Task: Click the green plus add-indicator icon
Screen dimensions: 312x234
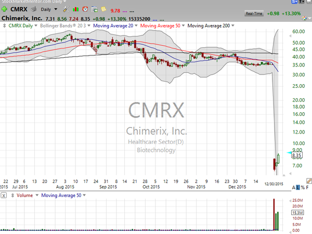Action: click(x=4, y=9)
